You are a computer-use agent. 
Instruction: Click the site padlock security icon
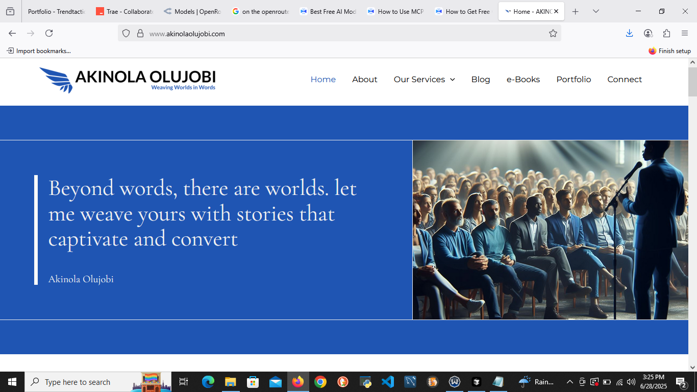coord(140,33)
